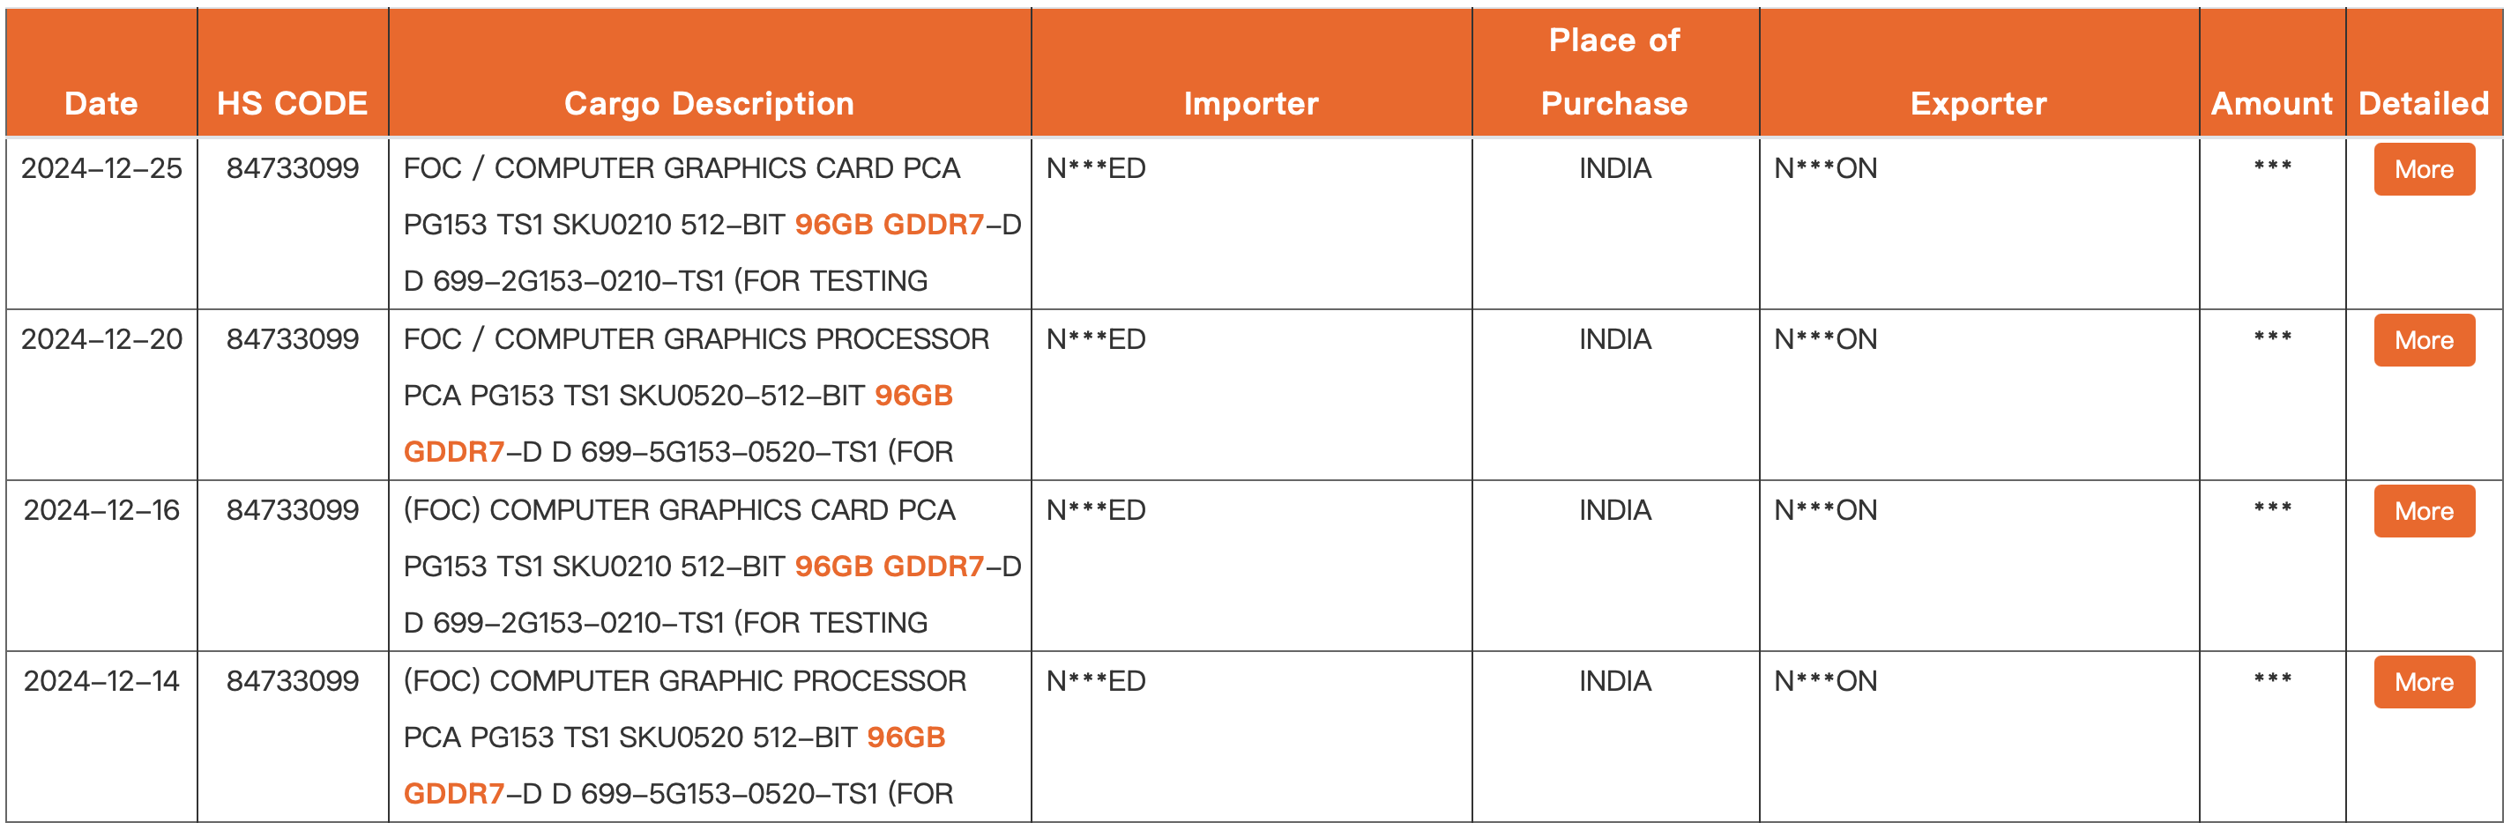This screenshot has height=830, width=2511.
Task: Click the Cargo Description column header
Action: point(709,103)
